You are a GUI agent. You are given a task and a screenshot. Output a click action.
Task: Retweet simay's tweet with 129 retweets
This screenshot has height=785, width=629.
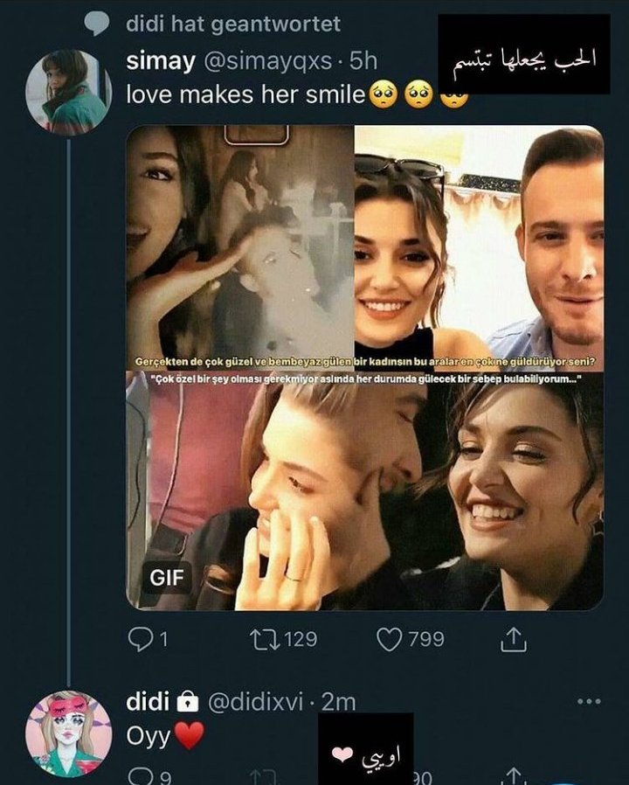(262, 641)
